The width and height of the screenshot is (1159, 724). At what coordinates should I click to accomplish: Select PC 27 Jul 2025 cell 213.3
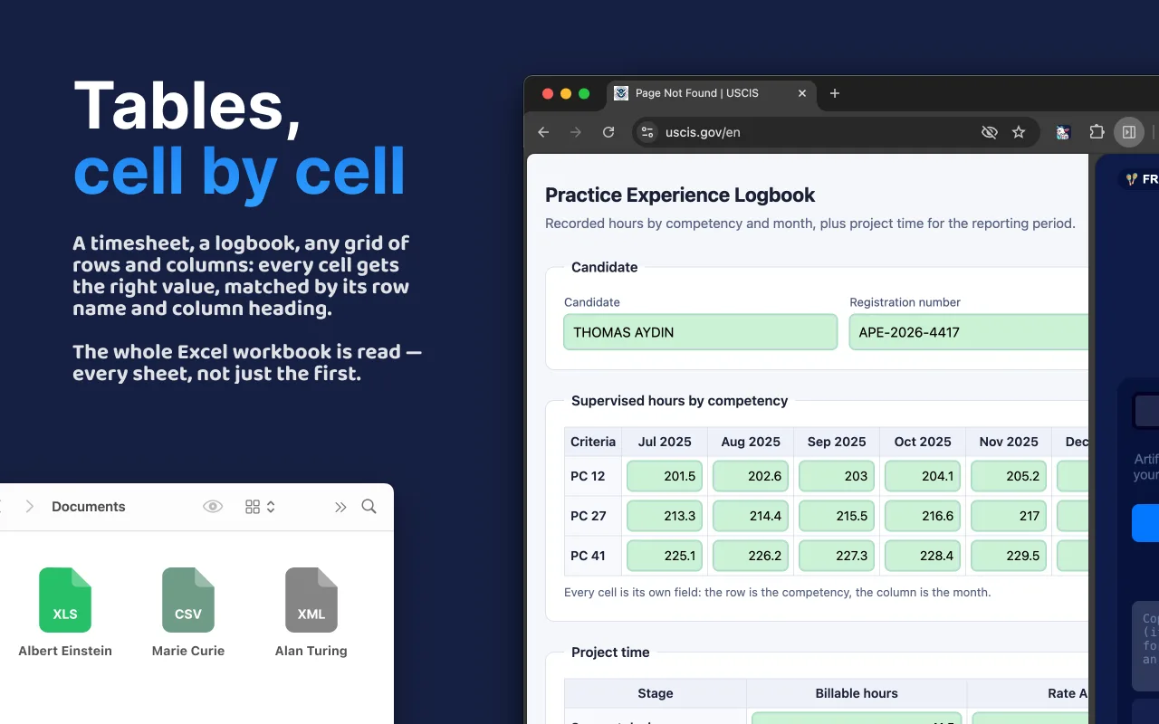tap(665, 516)
